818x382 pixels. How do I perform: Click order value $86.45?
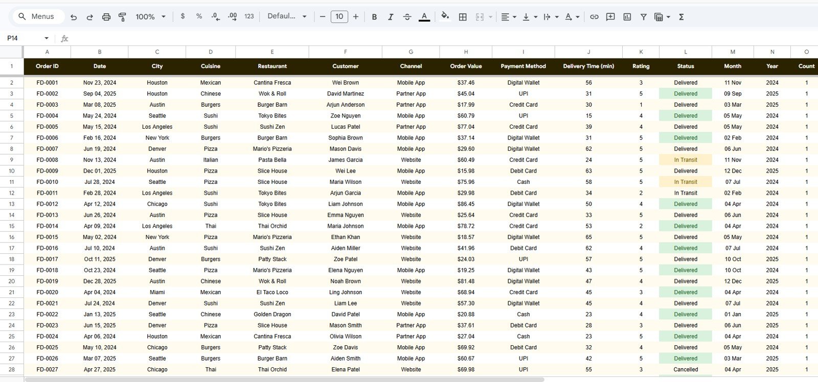click(x=466, y=204)
